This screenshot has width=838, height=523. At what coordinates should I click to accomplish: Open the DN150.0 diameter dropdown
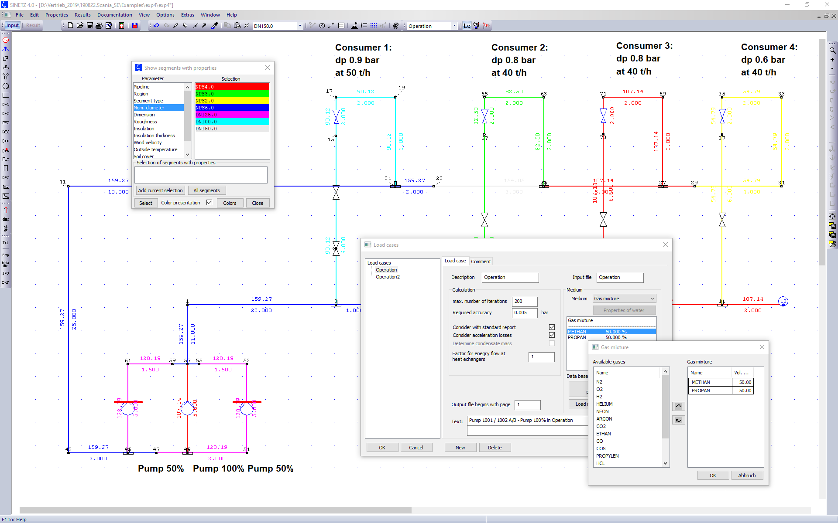coord(300,26)
